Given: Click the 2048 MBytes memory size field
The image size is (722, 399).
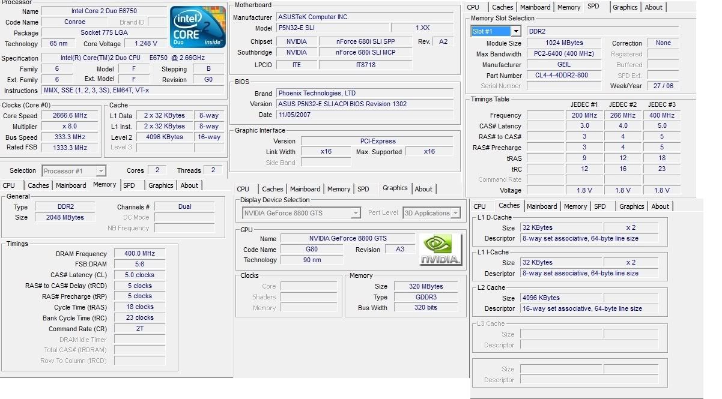Looking at the screenshot, I should click(65, 217).
